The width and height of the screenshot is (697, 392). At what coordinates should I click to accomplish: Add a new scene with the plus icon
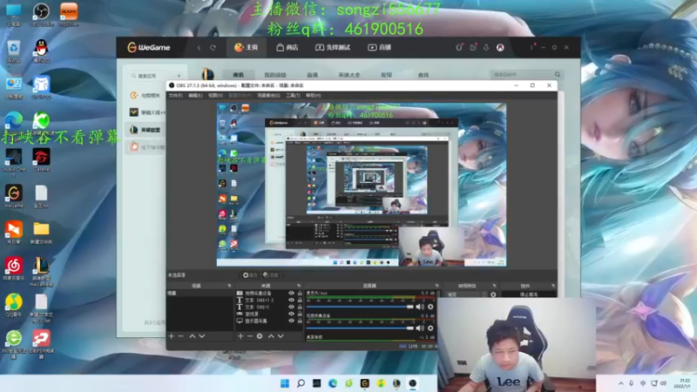[171, 336]
